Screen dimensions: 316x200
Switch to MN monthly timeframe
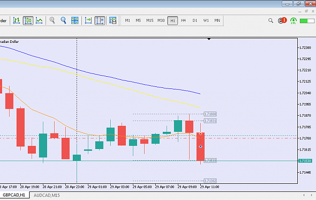pos(217,21)
